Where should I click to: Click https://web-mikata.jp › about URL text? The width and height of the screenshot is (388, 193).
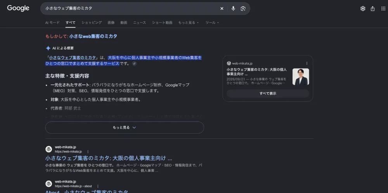point(73,186)
